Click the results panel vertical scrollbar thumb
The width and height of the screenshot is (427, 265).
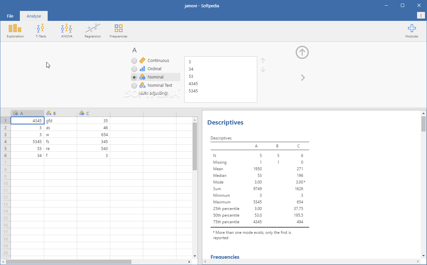tap(423, 124)
